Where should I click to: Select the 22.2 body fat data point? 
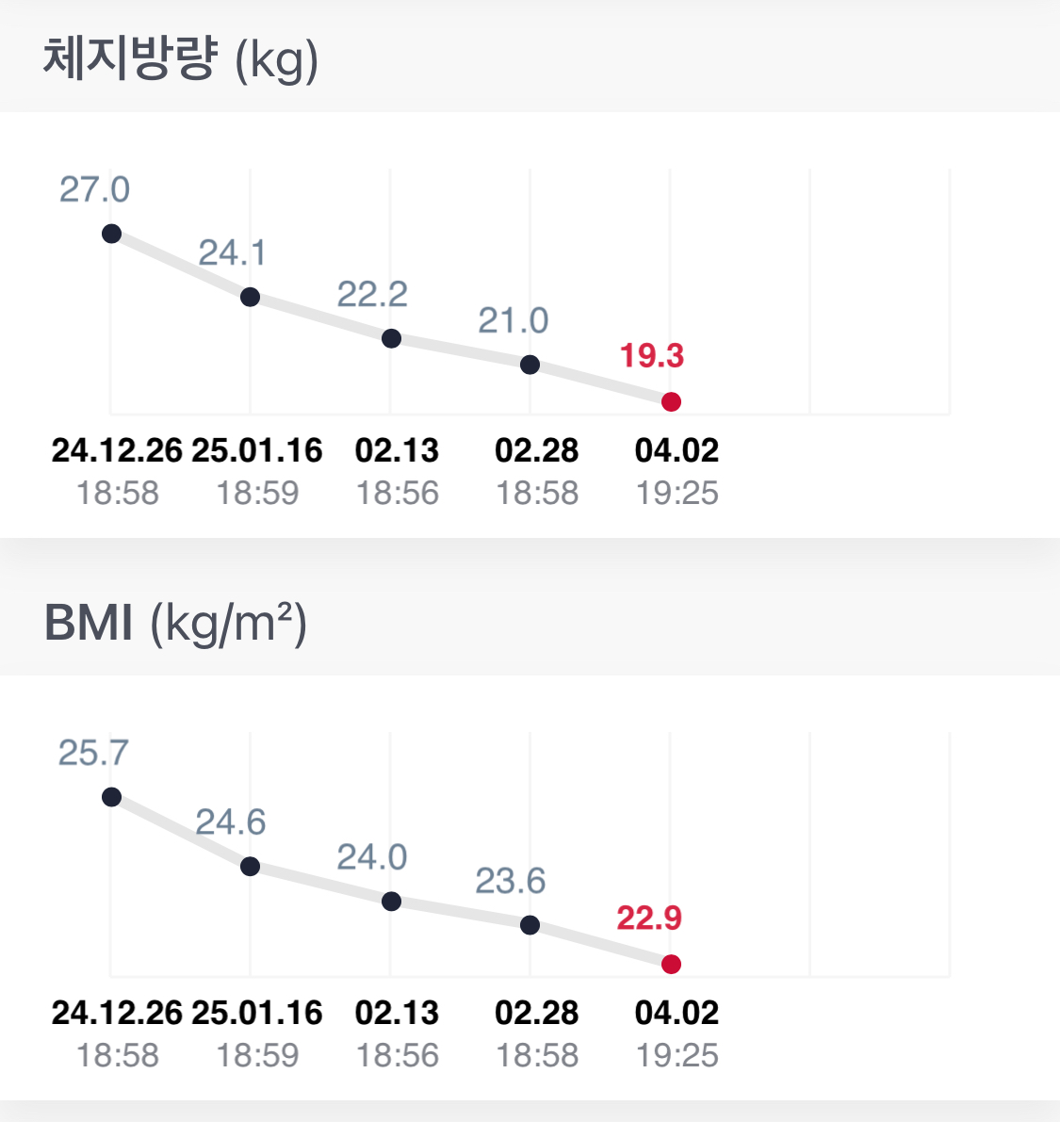coord(391,338)
